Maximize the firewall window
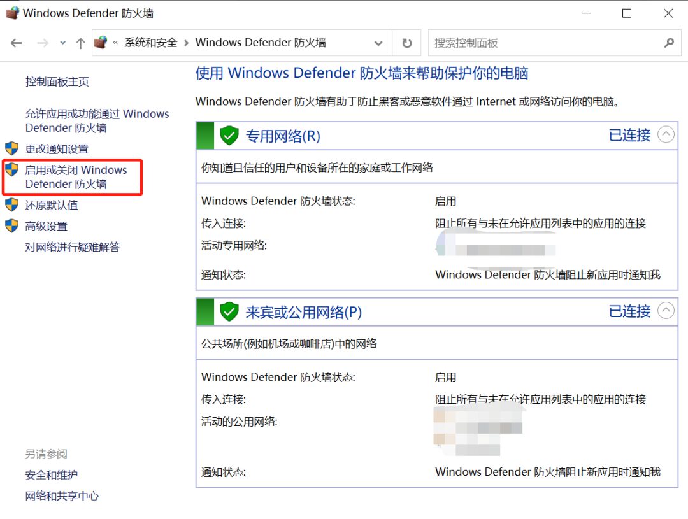688x519 pixels. pos(627,13)
